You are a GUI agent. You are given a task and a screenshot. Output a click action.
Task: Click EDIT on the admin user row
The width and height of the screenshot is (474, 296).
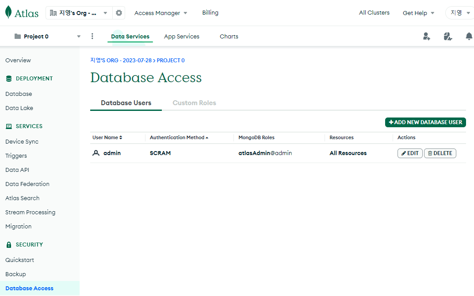pos(409,153)
